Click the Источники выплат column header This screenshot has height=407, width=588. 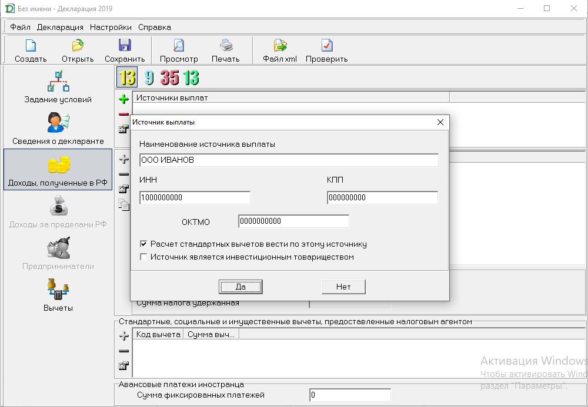click(291, 97)
